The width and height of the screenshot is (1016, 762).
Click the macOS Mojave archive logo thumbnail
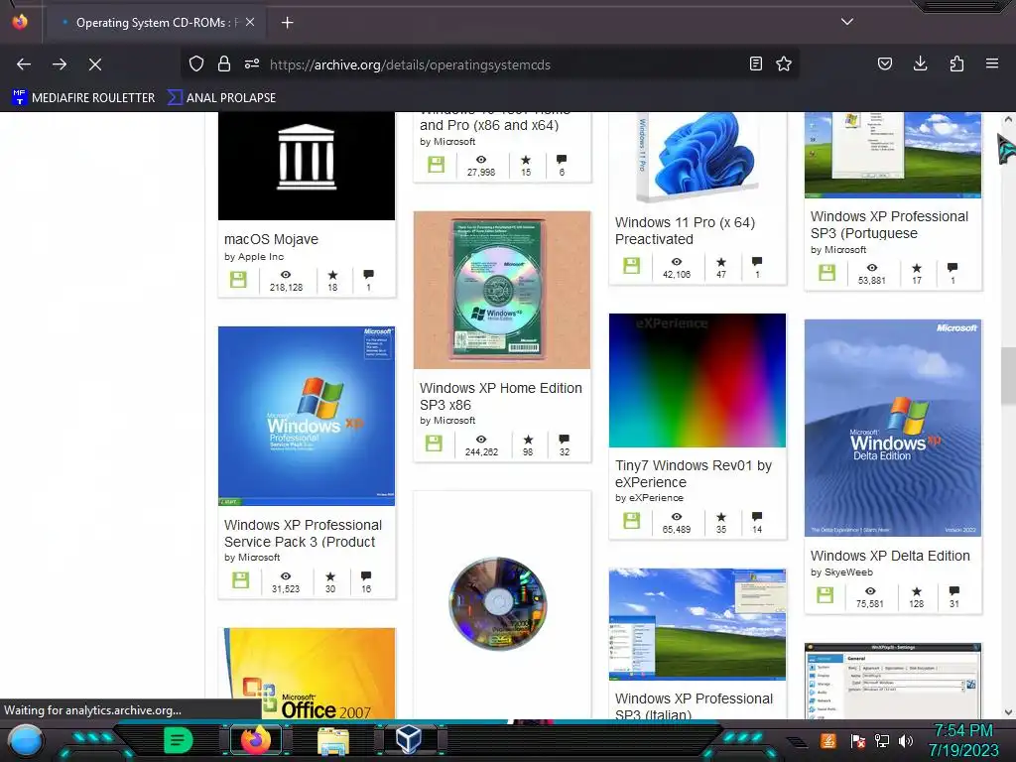click(x=307, y=166)
